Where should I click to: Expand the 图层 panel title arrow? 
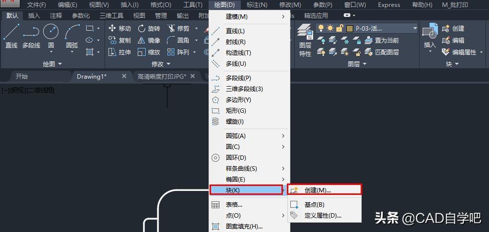coord(364,64)
